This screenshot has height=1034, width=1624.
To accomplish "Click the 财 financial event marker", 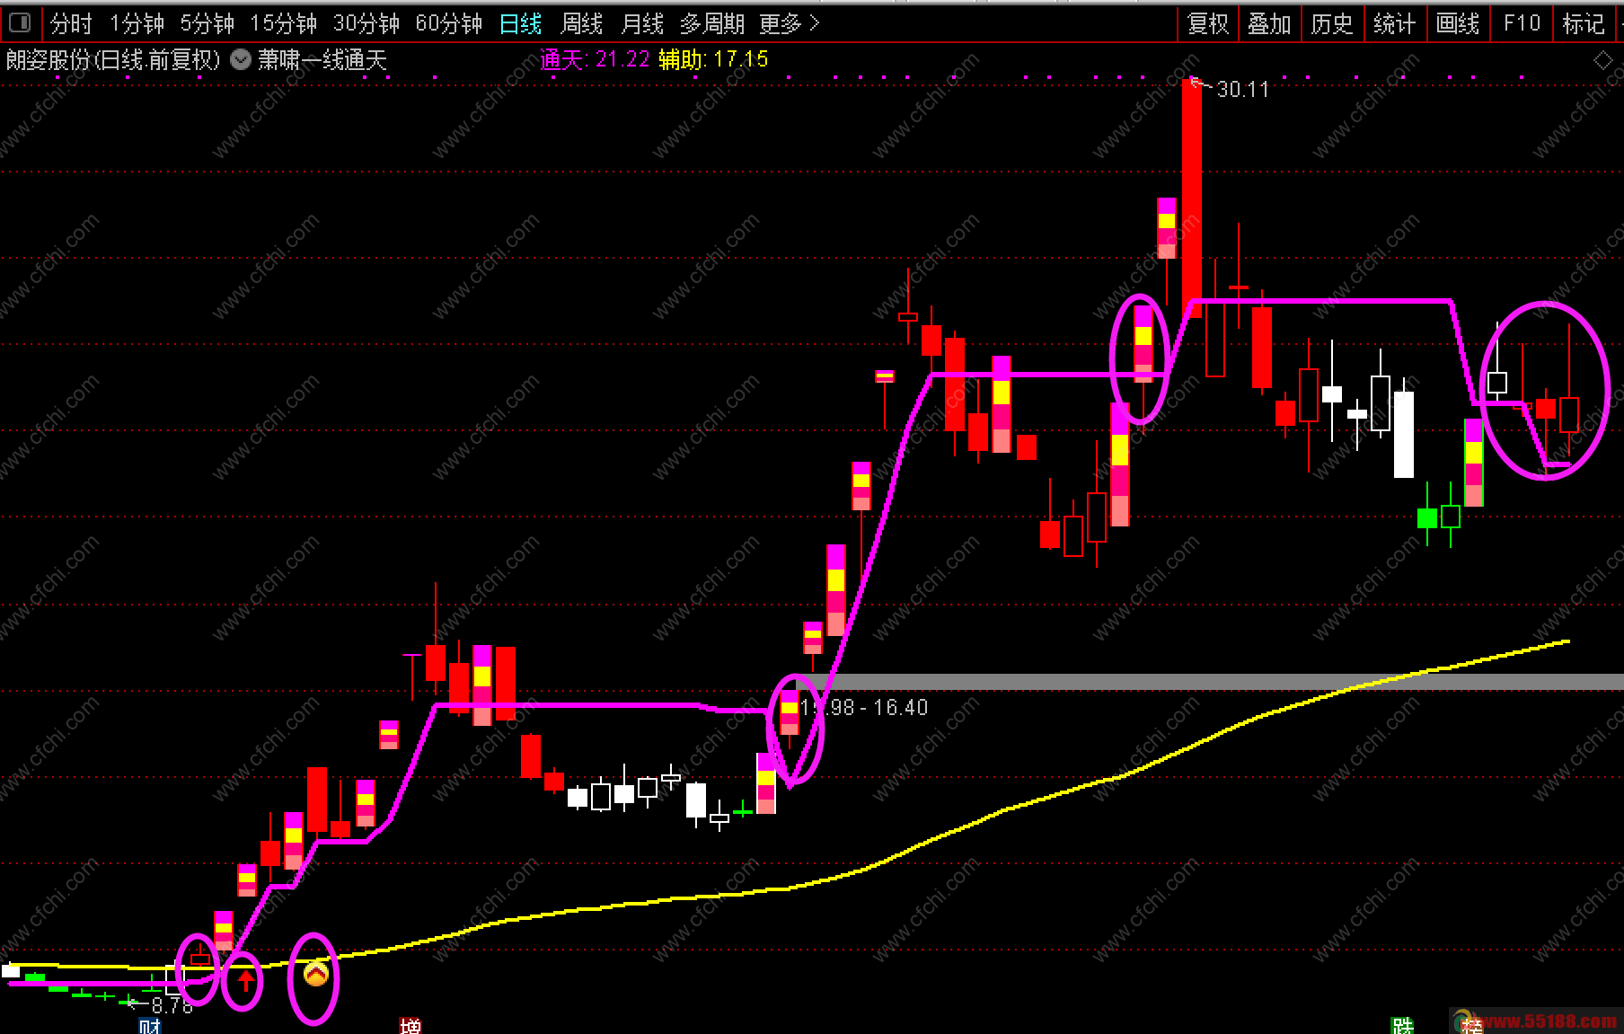I will [x=149, y=1026].
